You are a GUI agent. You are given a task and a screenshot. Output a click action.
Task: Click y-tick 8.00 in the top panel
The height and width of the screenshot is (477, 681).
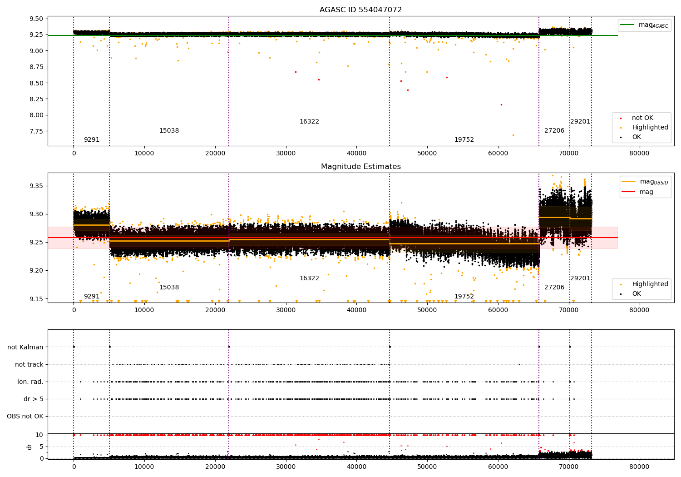pyautogui.click(x=36, y=115)
